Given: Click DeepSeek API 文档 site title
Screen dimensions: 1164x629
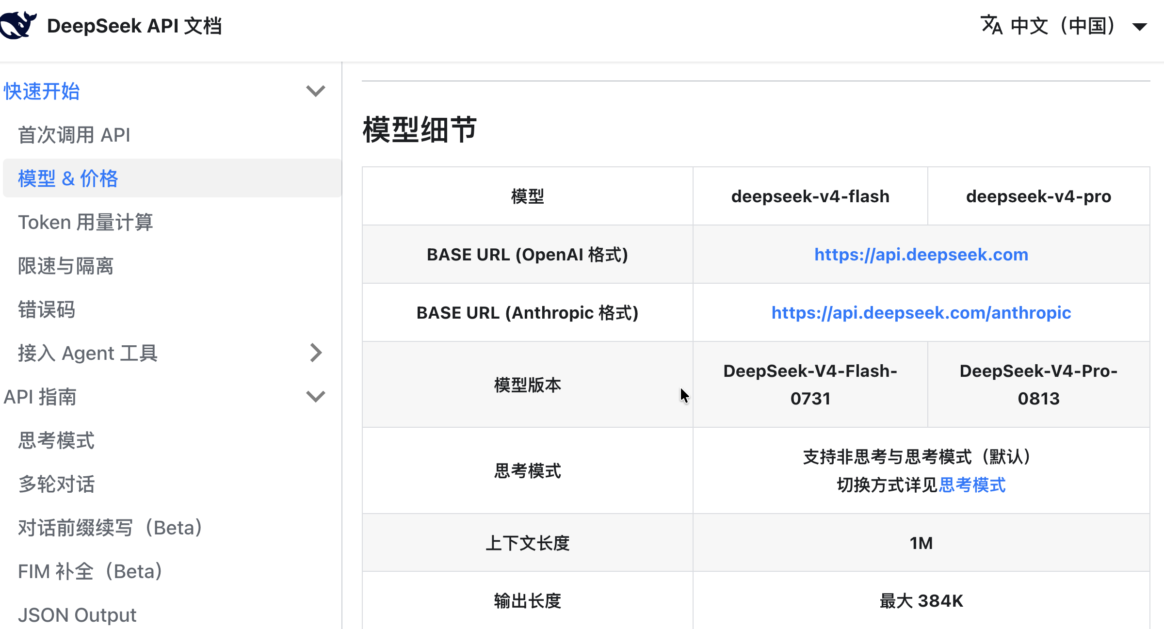Looking at the screenshot, I should 134,26.
